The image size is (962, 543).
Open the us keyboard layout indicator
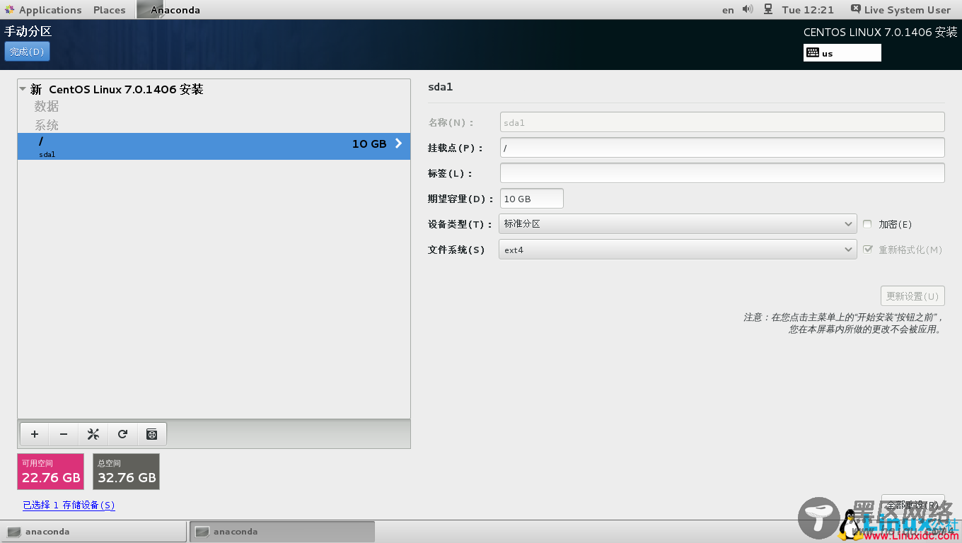pos(842,53)
